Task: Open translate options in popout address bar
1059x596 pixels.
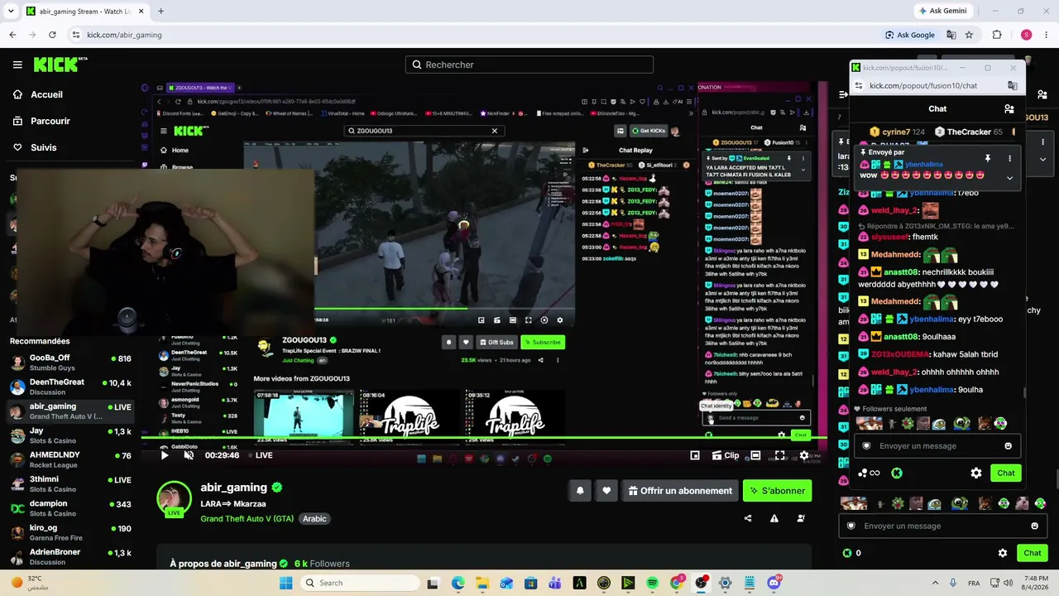Action: (x=1012, y=85)
